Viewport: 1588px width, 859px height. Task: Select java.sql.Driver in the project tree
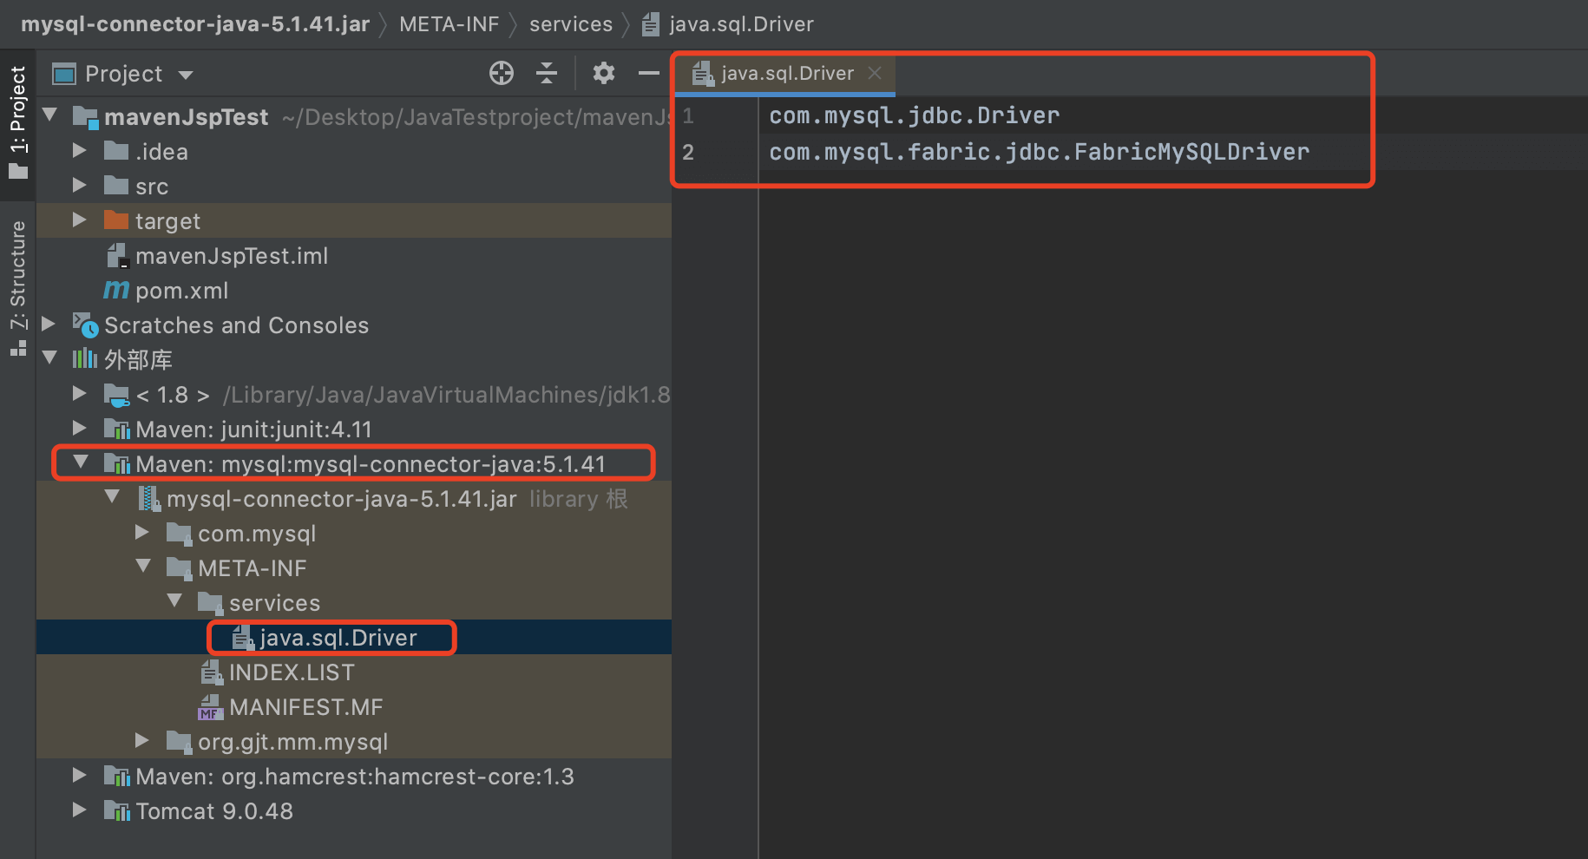tap(338, 638)
